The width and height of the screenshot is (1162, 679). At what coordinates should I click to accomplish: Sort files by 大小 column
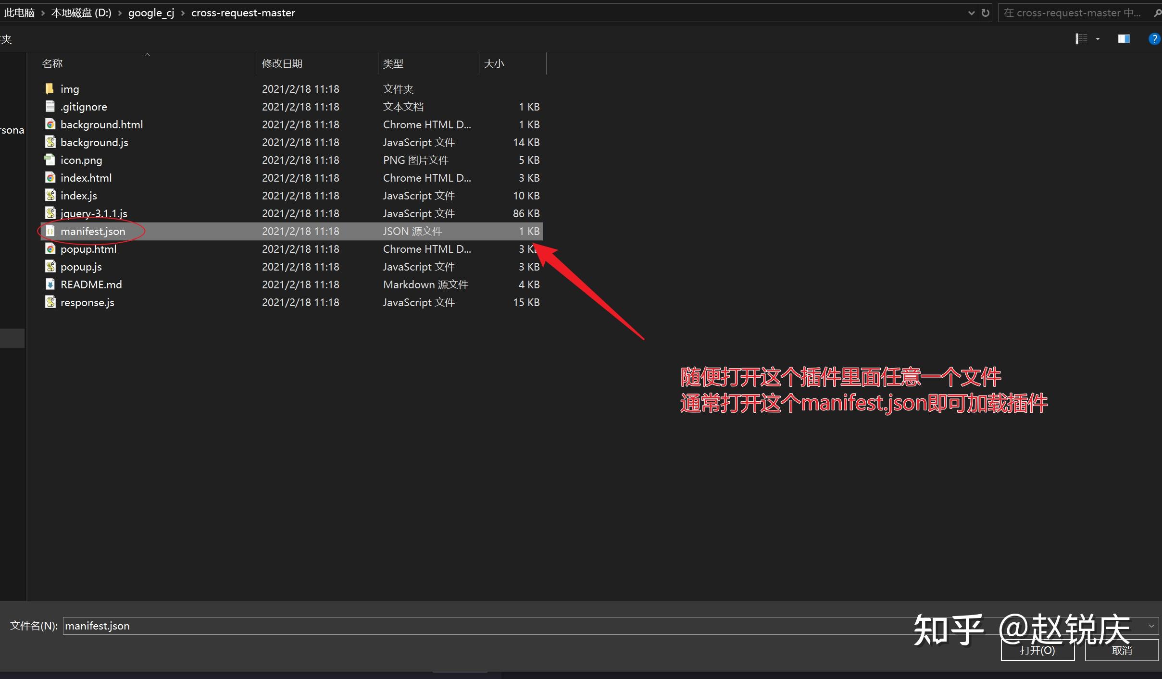click(x=494, y=63)
